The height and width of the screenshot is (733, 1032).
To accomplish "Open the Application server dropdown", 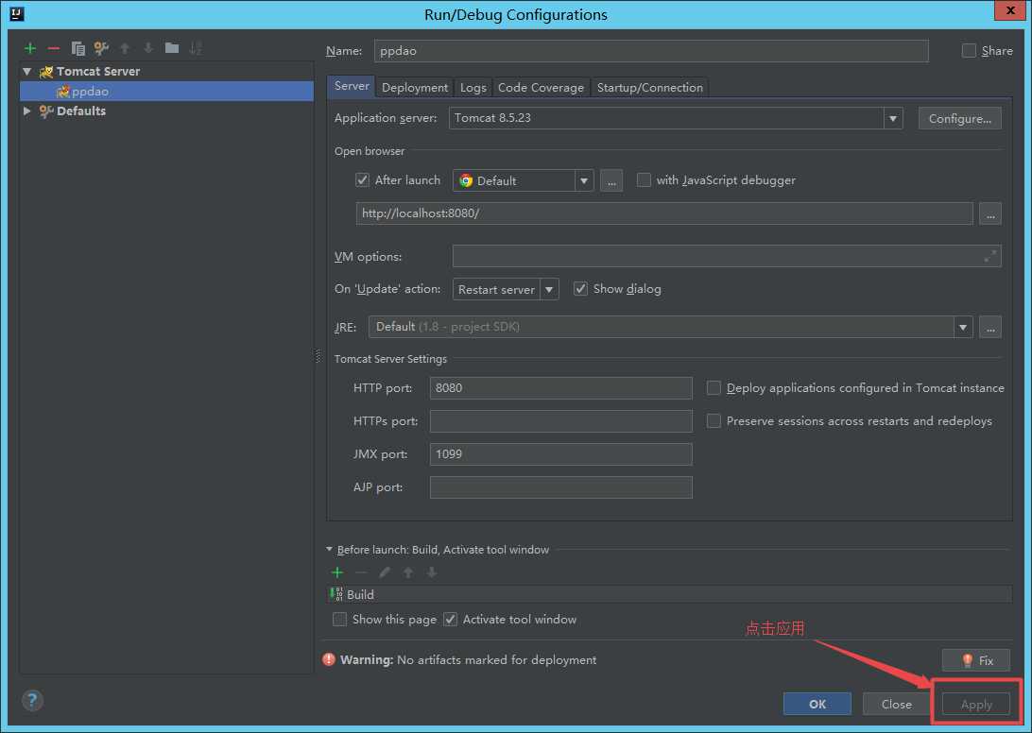I will pyautogui.click(x=892, y=118).
